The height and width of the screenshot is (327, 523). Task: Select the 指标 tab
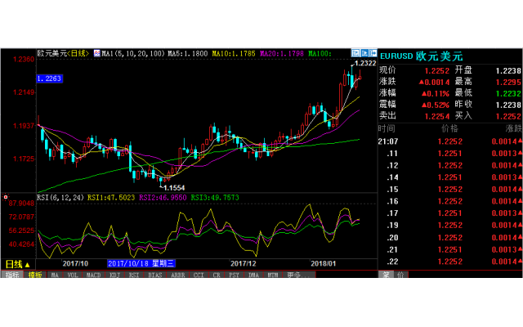[12, 275]
